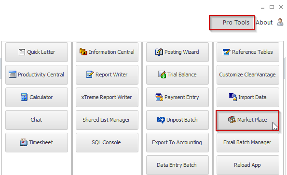Click the Timesheet clock icon
The image size is (287, 175).
click(24, 142)
